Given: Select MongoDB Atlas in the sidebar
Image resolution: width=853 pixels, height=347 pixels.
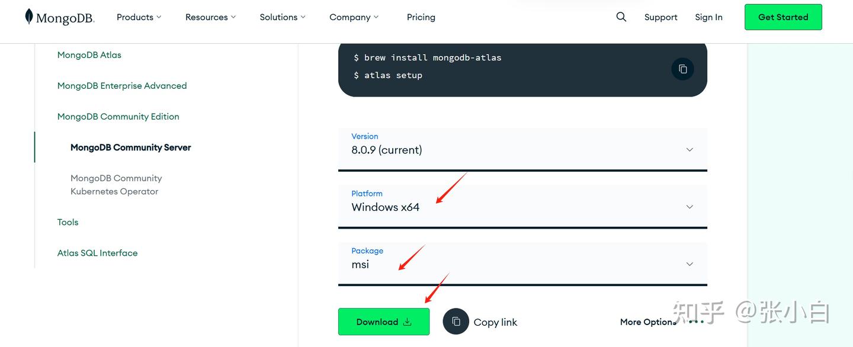Looking at the screenshot, I should point(89,55).
